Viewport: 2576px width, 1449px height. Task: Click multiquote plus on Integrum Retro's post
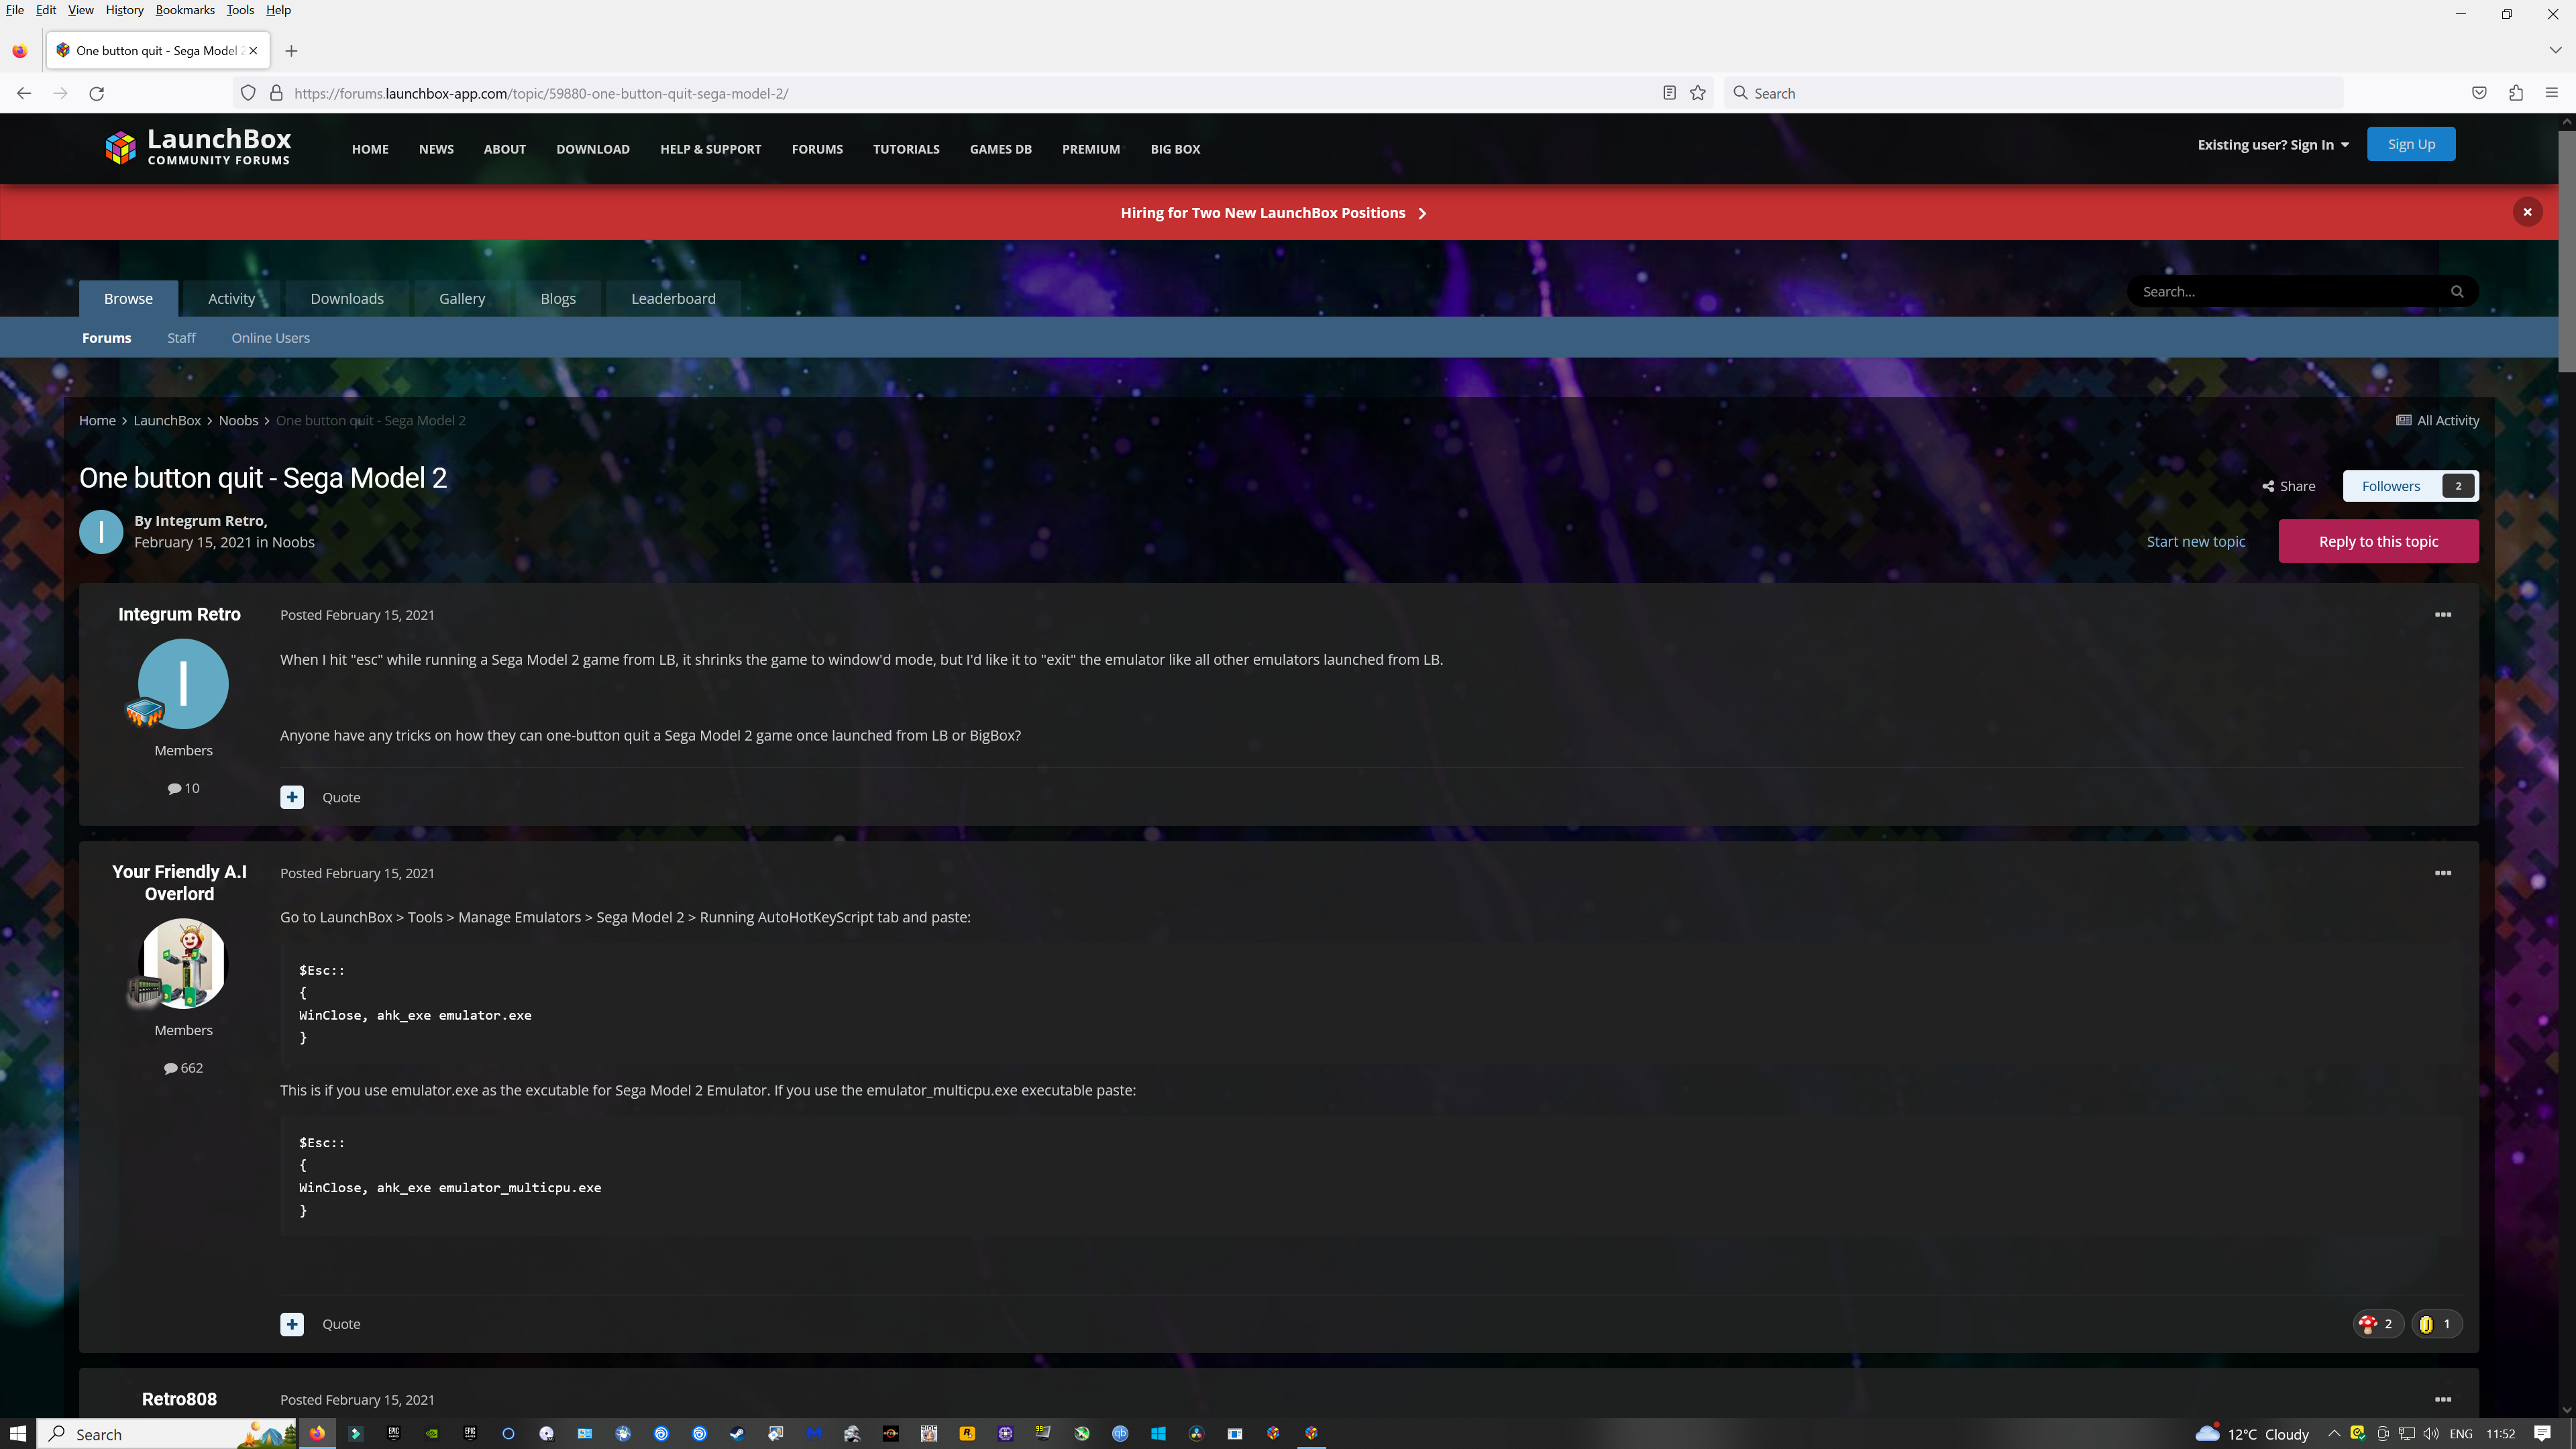(292, 797)
